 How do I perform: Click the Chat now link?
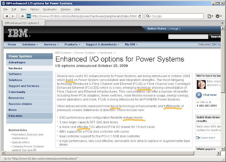pyautogui.click(x=210, y=95)
